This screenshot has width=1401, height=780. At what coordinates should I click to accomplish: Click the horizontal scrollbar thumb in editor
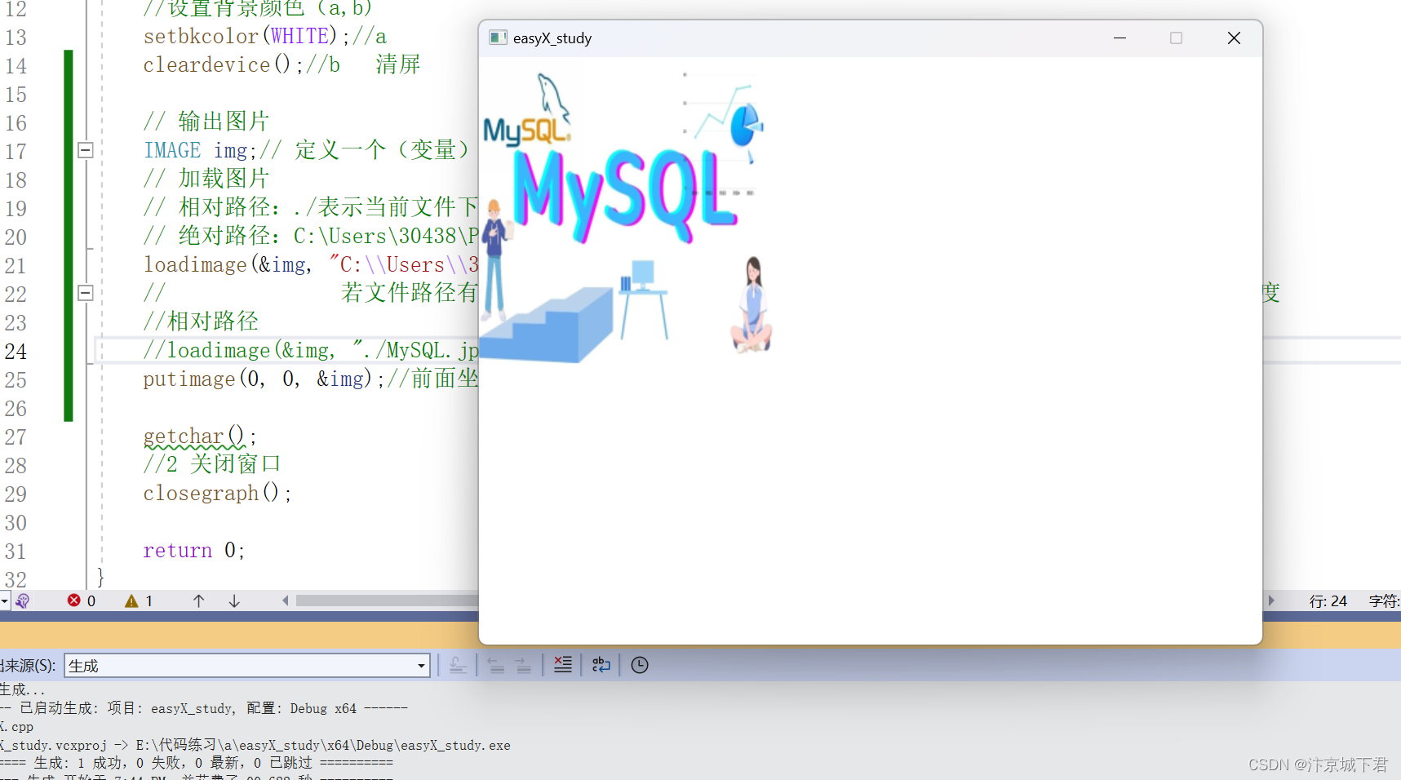388,601
